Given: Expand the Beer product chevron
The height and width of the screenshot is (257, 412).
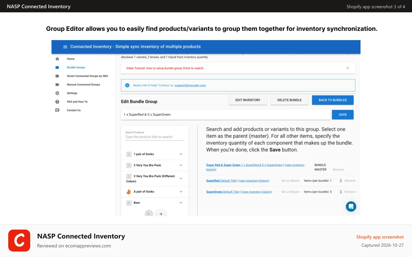Looking at the screenshot, I should click(181, 203).
